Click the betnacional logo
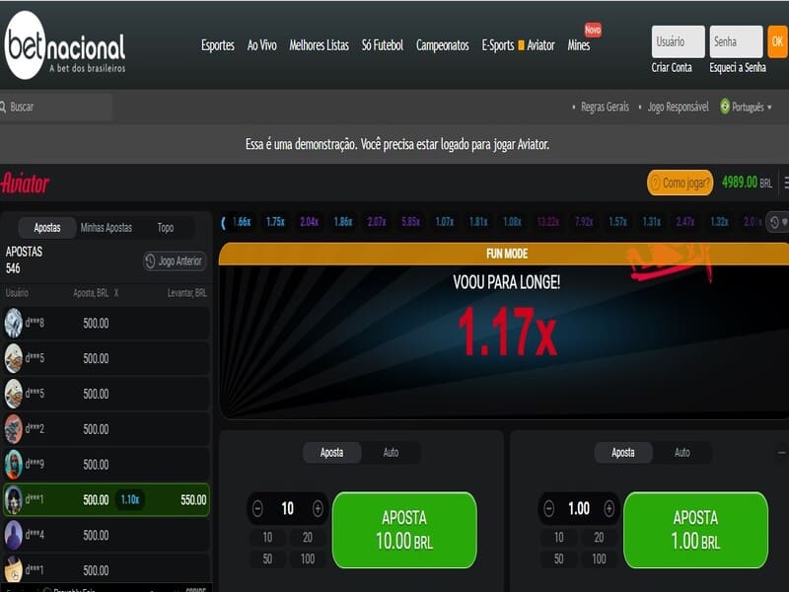789x592 pixels. pos(65,45)
